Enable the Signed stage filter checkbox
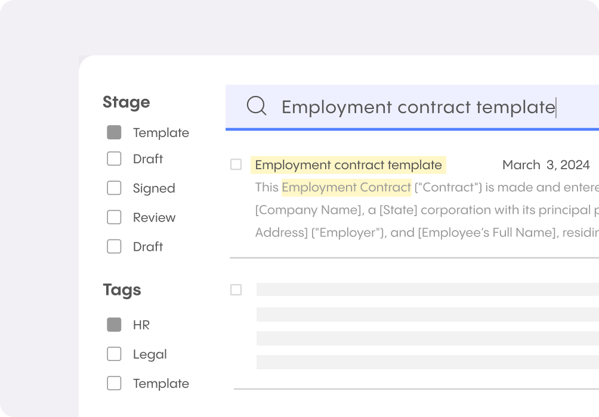This screenshot has height=417, width=599. coord(114,188)
